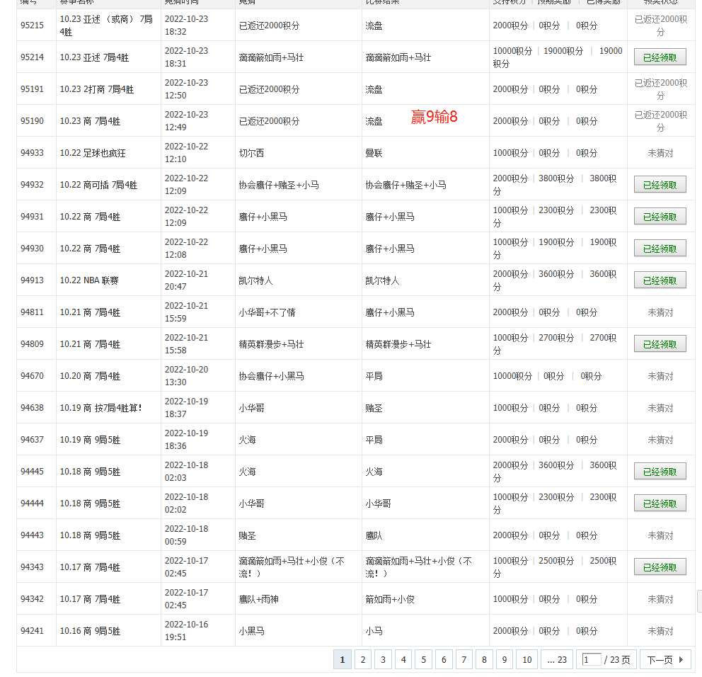
Task: Open the 10.22 NBA 联赛 event
Action: [x=89, y=280]
